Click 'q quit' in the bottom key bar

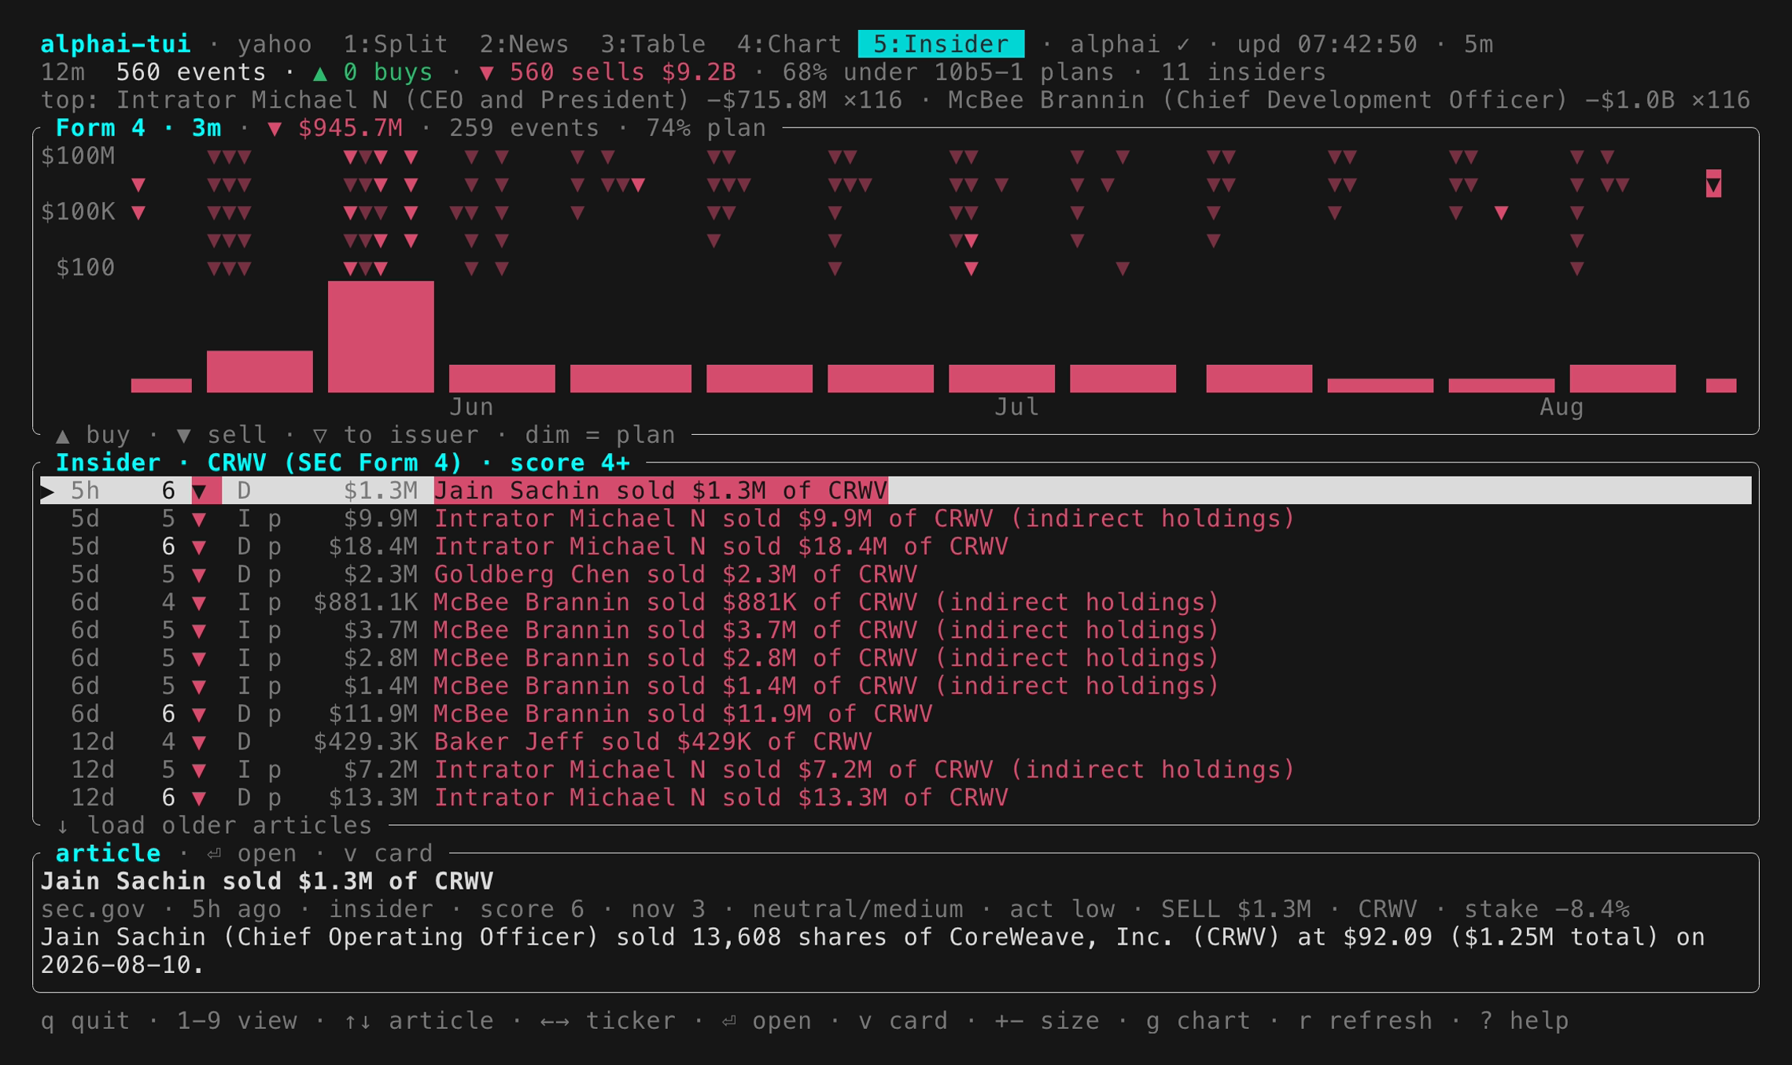click(x=86, y=1021)
